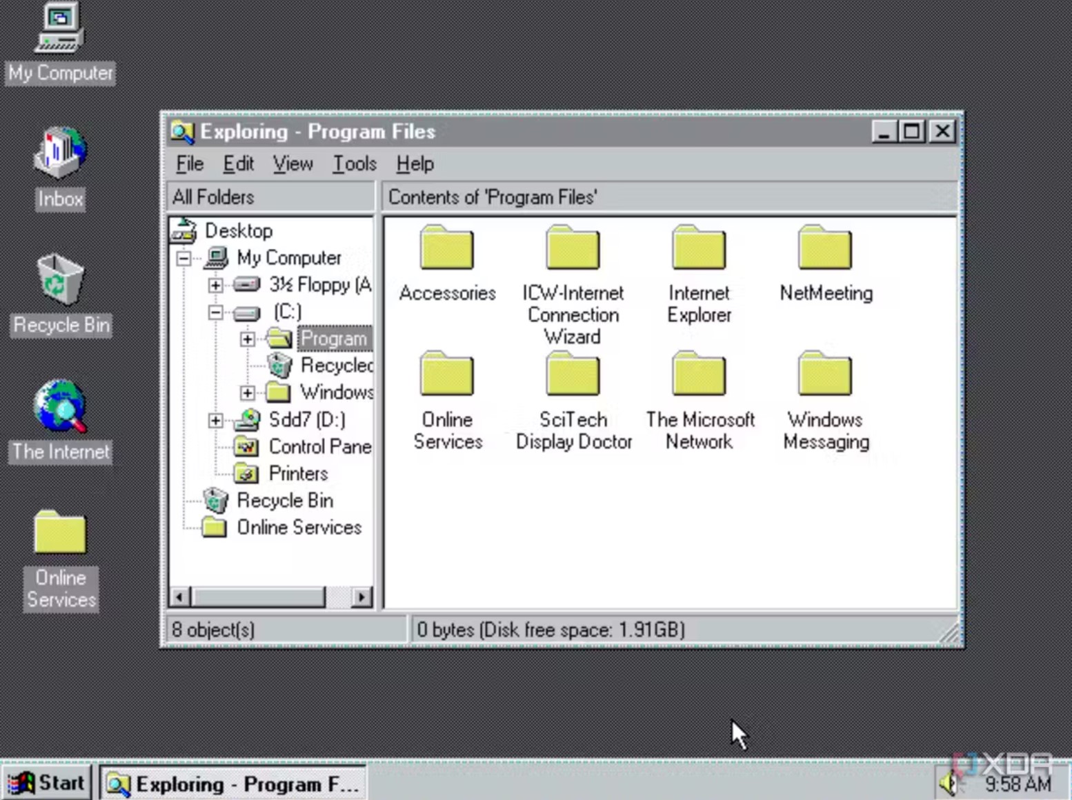Expand the Windows folder in the tree
Image resolution: width=1072 pixels, height=800 pixels.
pyautogui.click(x=247, y=392)
